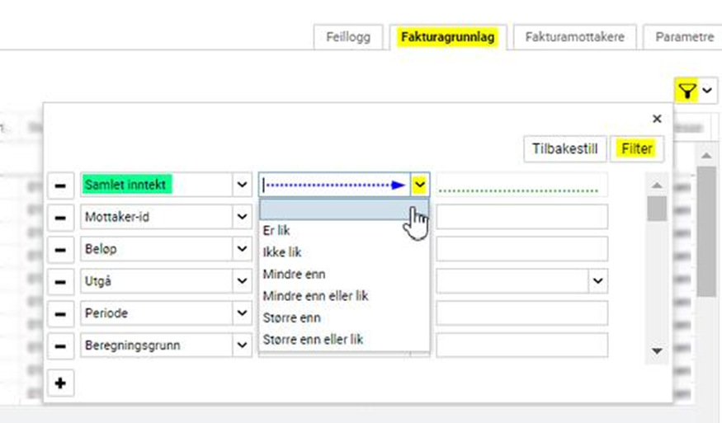The width and height of the screenshot is (722, 423).
Task: Remove the Beregningsgrunn filter row
Action: coord(60,345)
